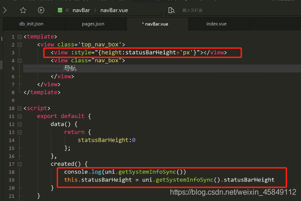Collapse export default at line 11
The image size is (301, 201).
click(x=20, y=117)
